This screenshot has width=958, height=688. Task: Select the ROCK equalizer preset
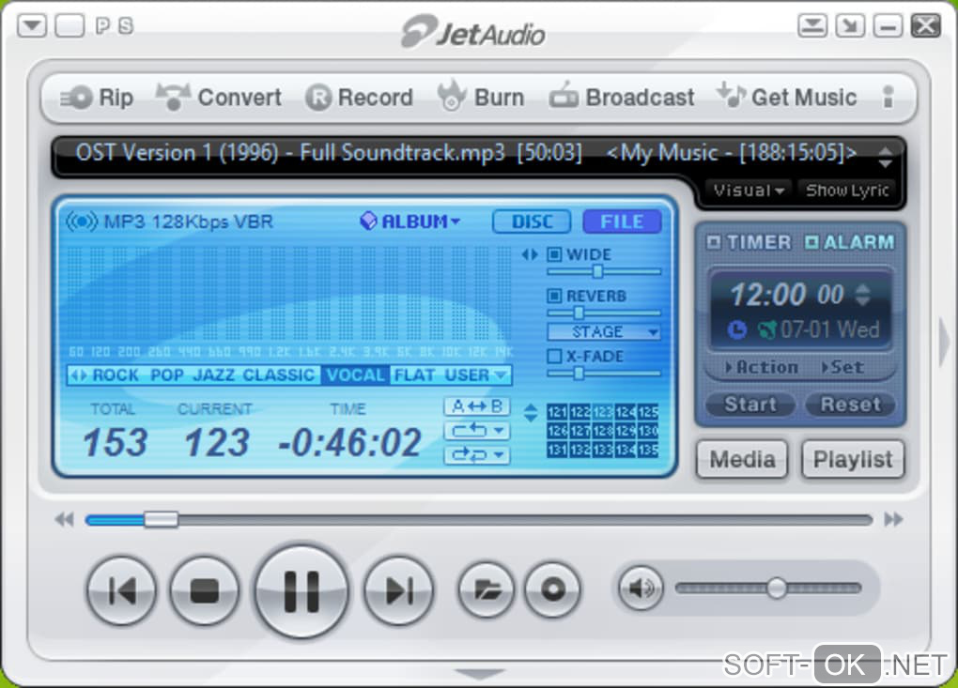tap(116, 375)
